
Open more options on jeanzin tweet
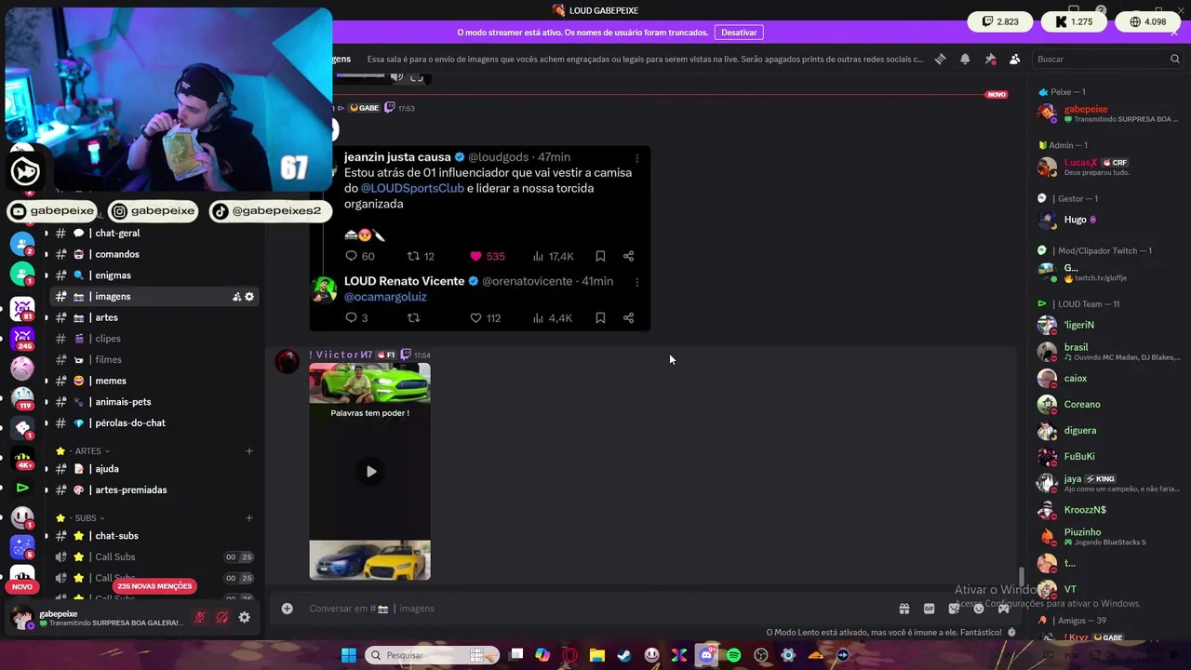(x=637, y=157)
